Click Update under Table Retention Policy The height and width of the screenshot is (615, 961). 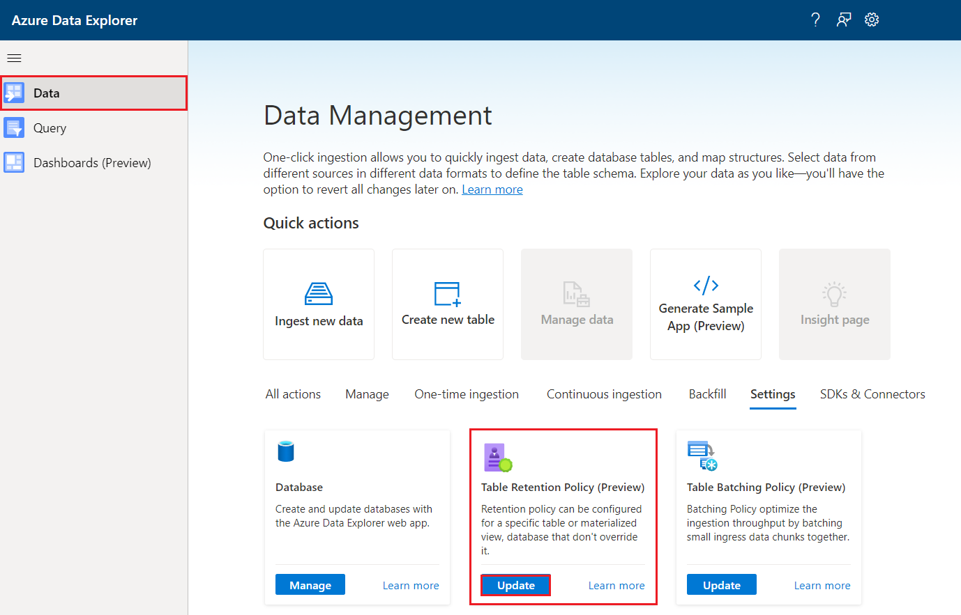(x=515, y=585)
